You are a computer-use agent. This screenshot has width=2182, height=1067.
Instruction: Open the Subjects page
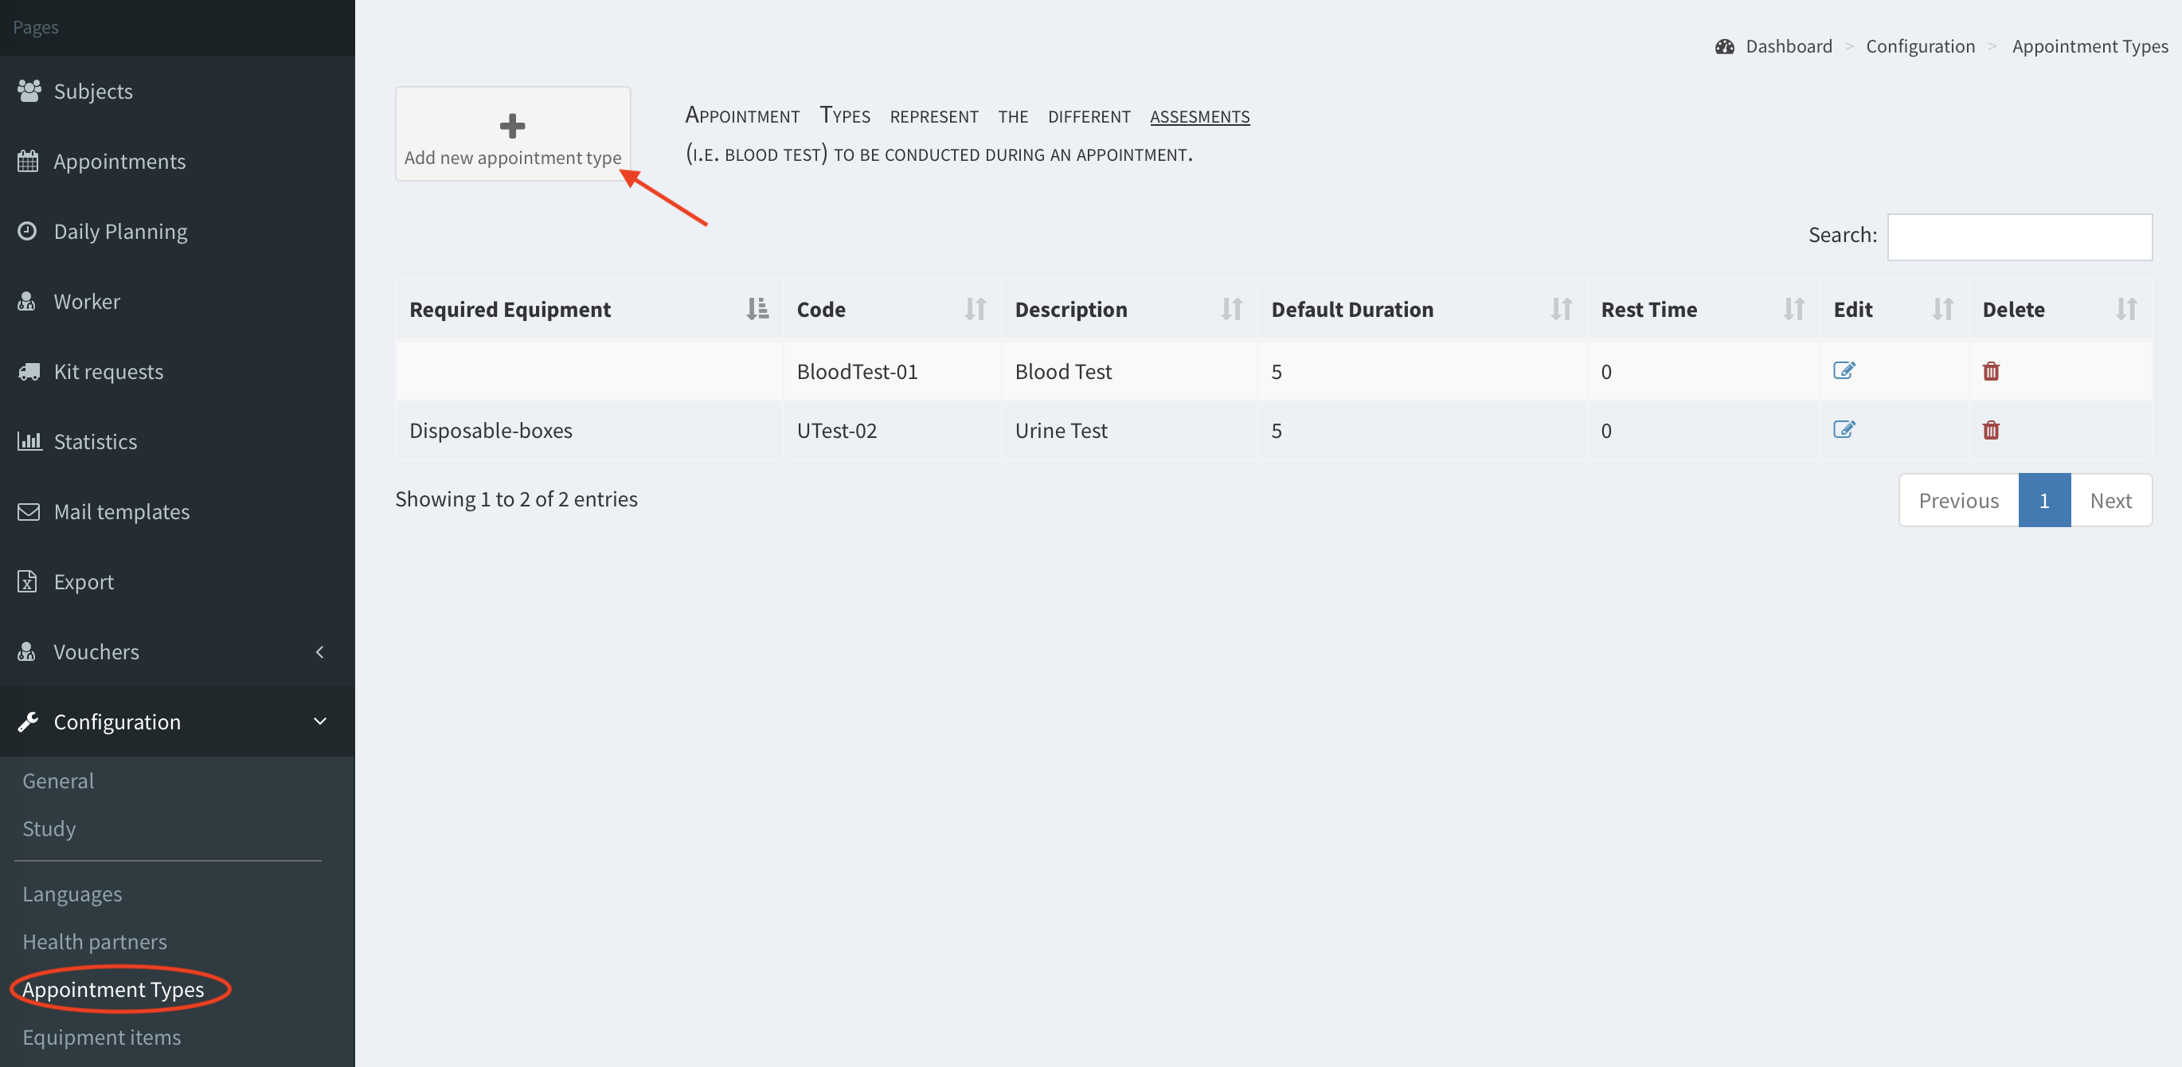pyautogui.click(x=93, y=91)
